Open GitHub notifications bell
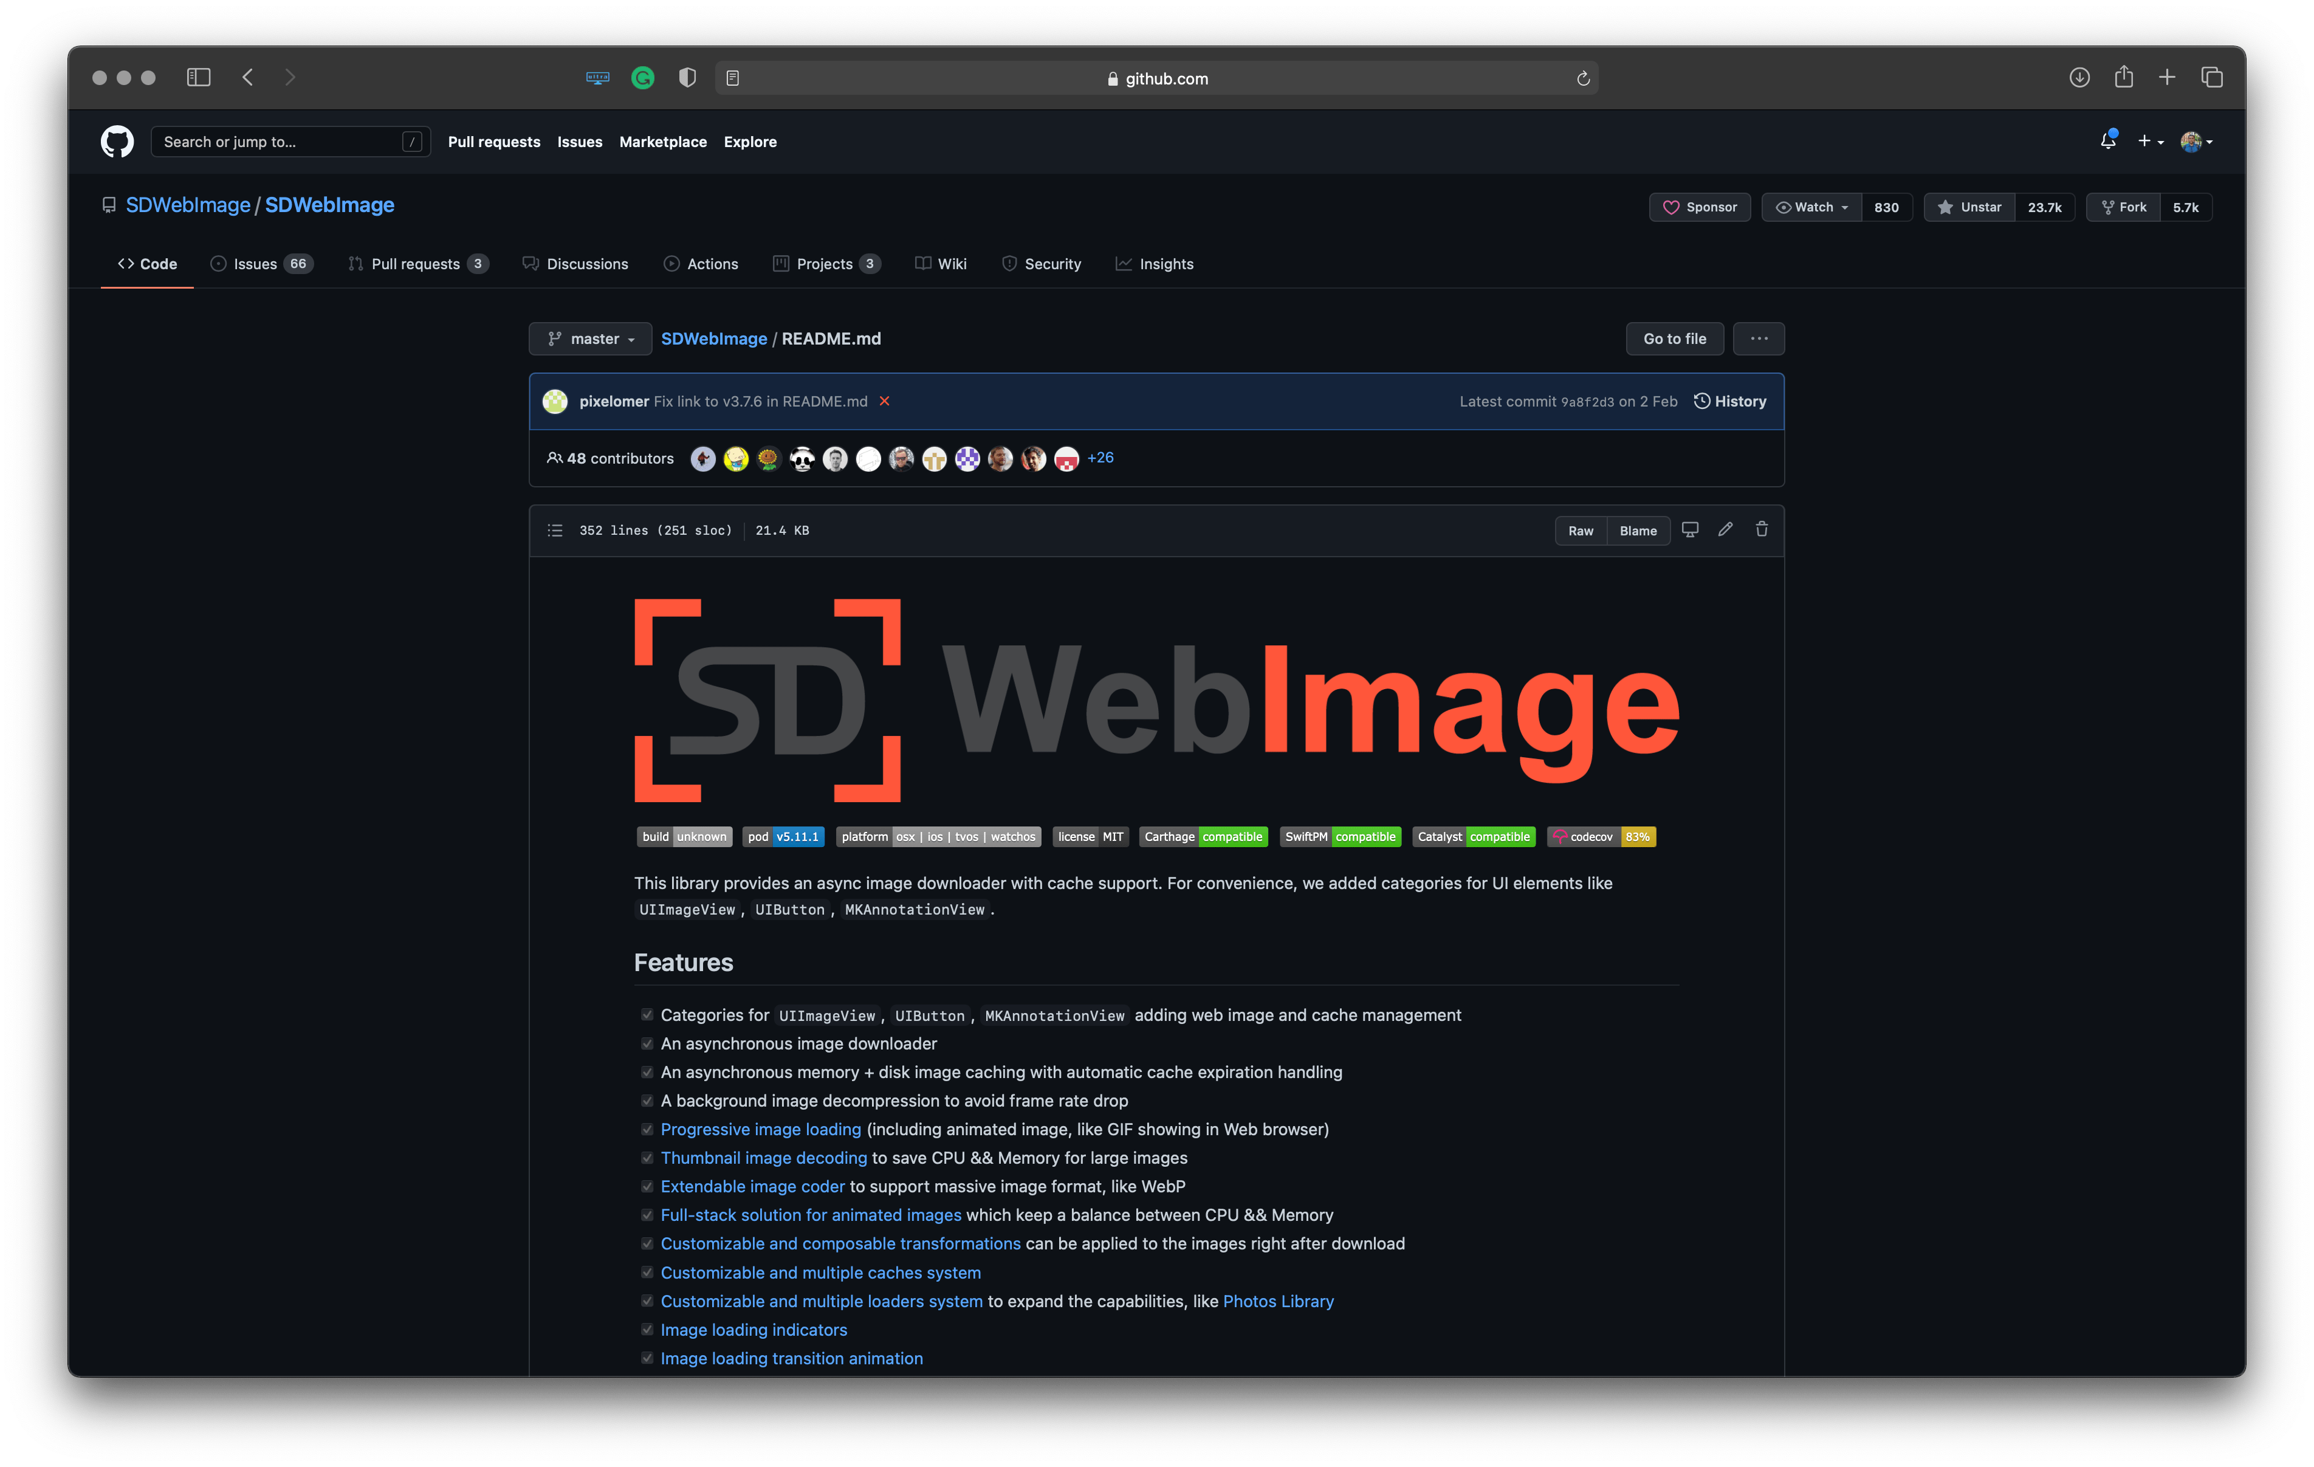2314x1467 pixels. pos(2107,140)
